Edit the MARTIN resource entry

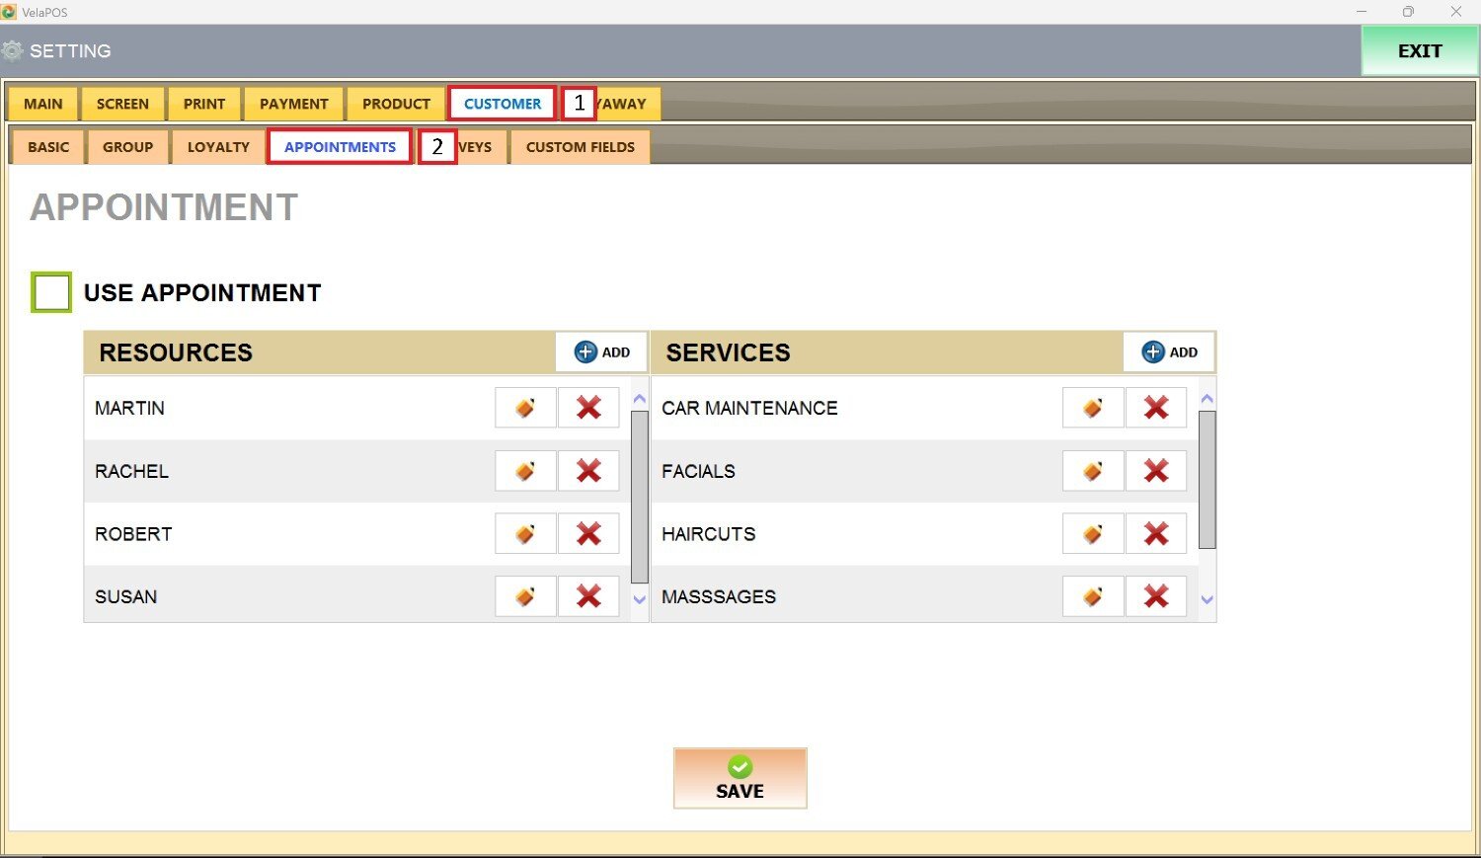(x=524, y=408)
